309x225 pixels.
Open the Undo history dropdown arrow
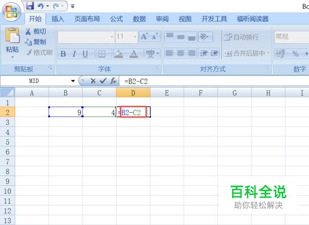(x=47, y=6)
